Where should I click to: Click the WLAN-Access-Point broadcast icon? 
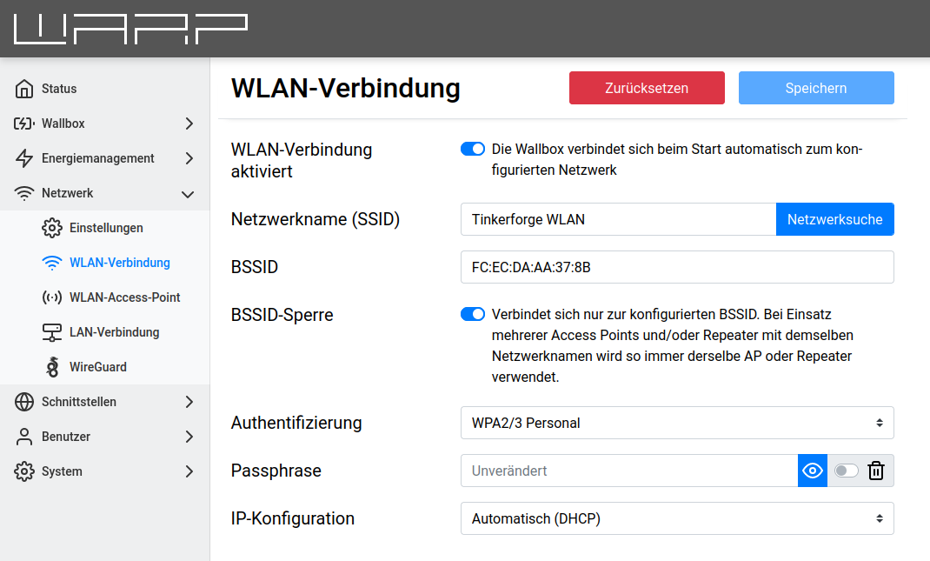pos(52,297)
